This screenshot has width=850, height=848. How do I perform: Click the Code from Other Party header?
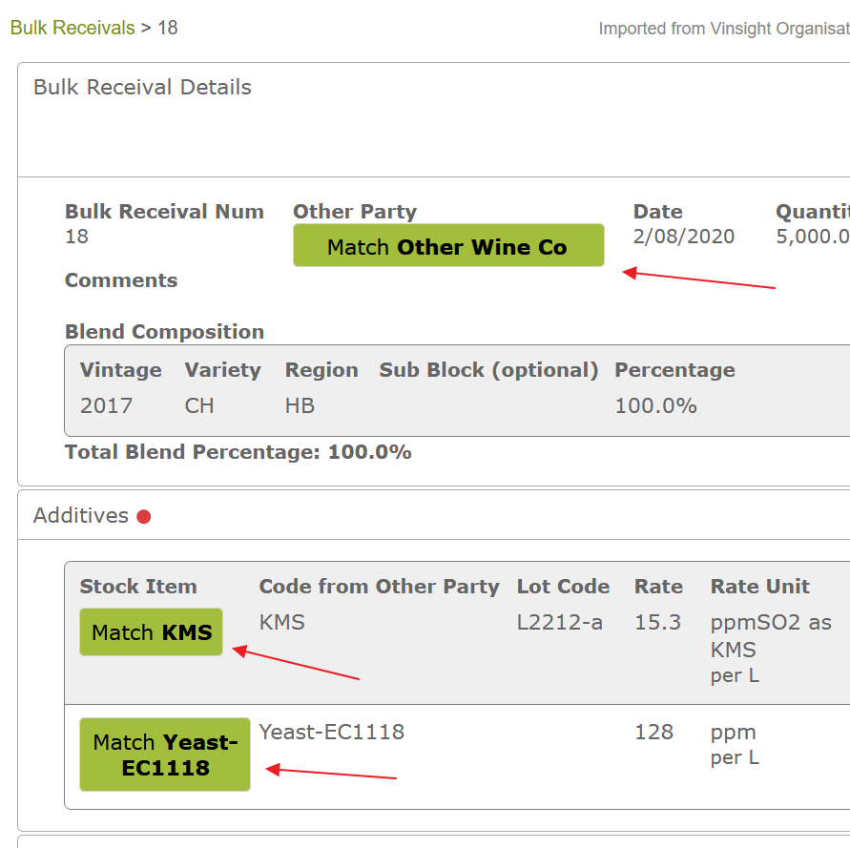pos(379,586)
